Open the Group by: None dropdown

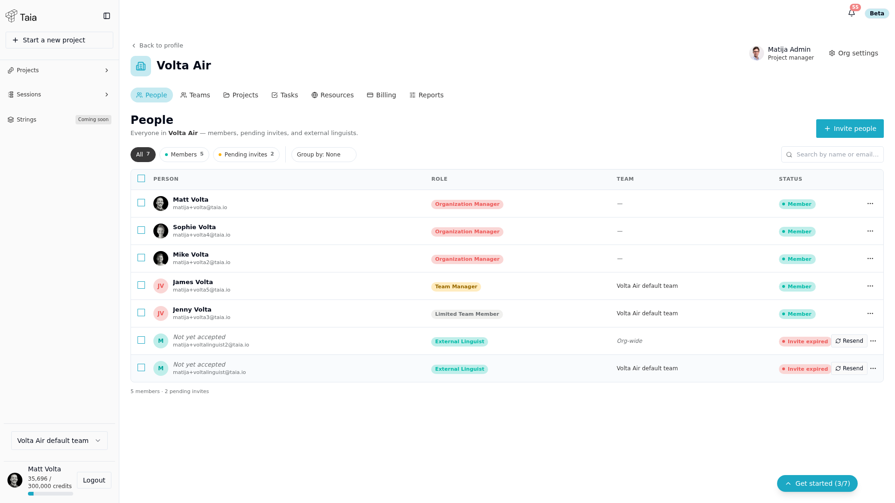tap(324, 155)
